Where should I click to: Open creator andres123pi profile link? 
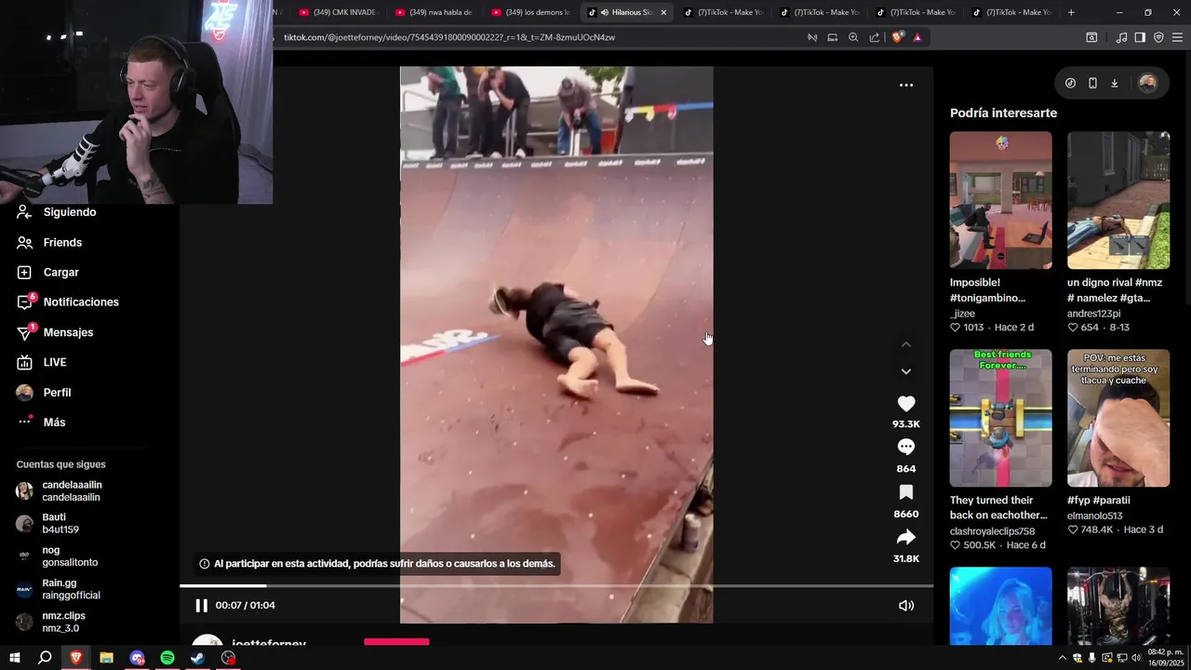(1094, 314)
